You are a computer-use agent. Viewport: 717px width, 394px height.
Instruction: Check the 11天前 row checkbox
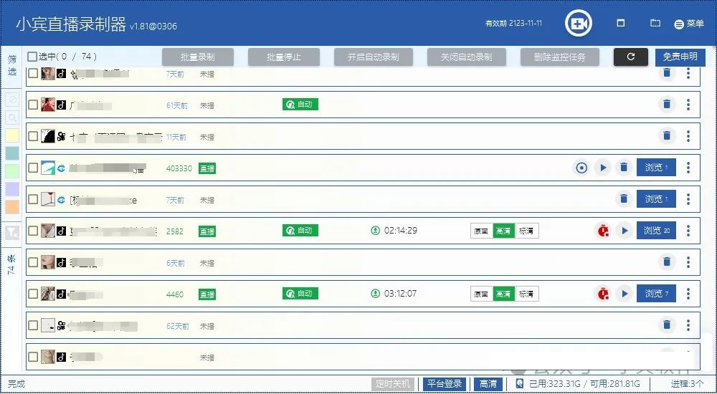click(33, 136)
